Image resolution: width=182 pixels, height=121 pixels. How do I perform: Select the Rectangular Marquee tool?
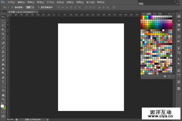tap(3, 21)
